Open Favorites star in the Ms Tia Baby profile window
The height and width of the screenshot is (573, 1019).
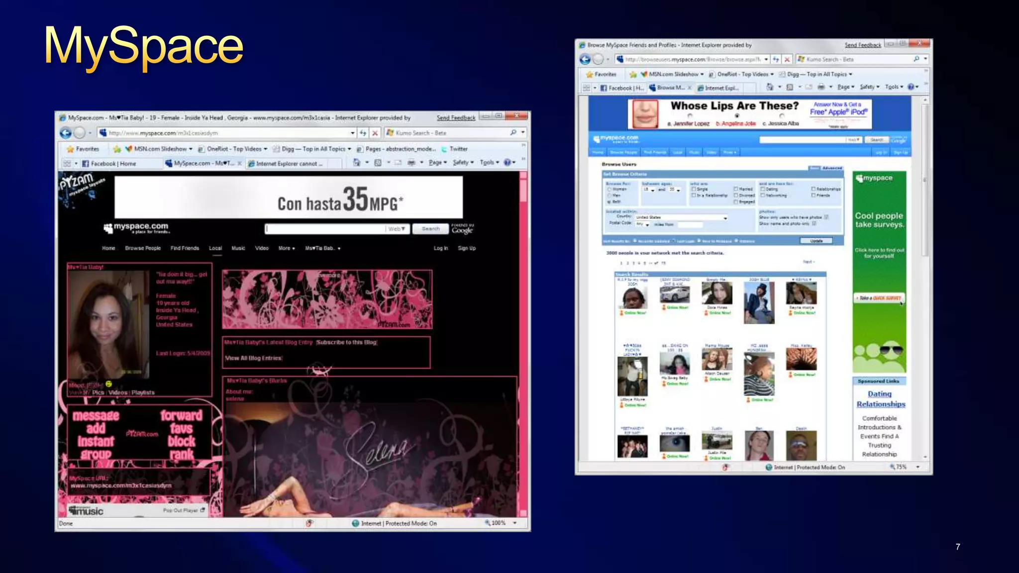[x=70, y=149]
